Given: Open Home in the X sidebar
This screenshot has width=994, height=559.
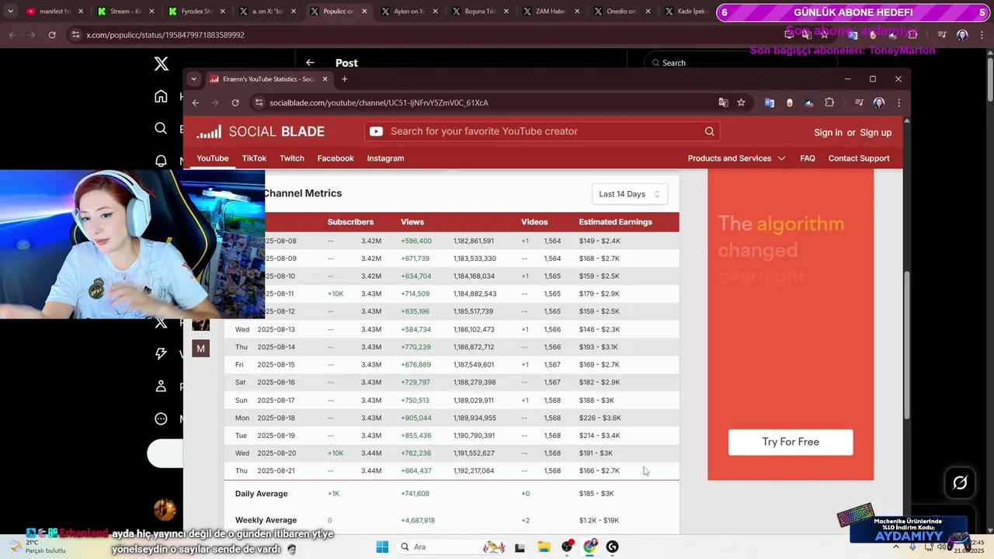Looking at the screenshot, I should click(161, 96).
